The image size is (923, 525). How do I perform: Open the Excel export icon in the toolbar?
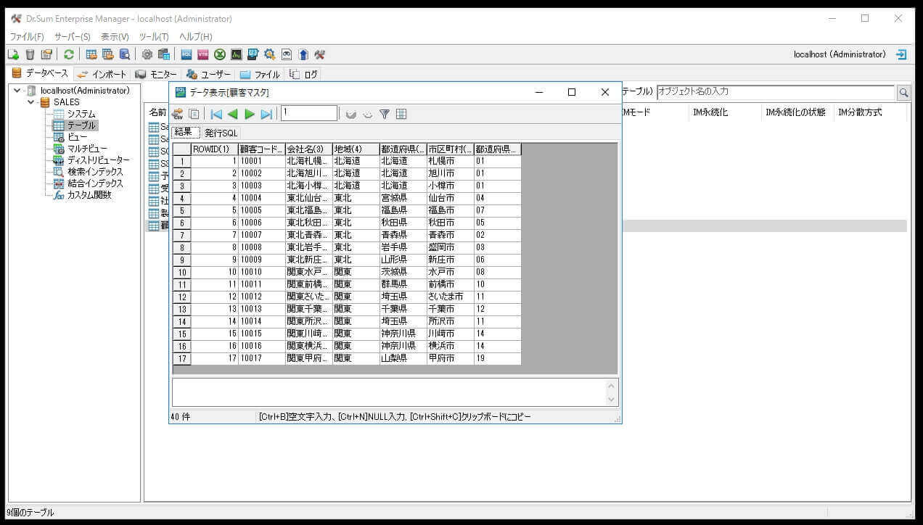[x=220, y=54]
